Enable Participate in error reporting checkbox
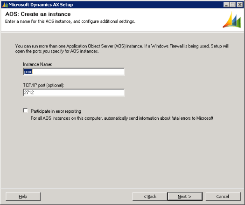245x205 pixels. click(25, 111)
